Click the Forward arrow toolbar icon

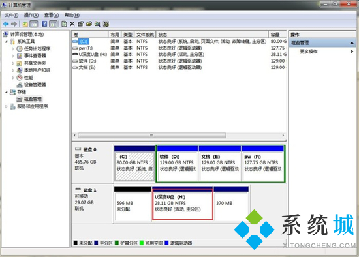pyautogui.click(x=14, y=23)
